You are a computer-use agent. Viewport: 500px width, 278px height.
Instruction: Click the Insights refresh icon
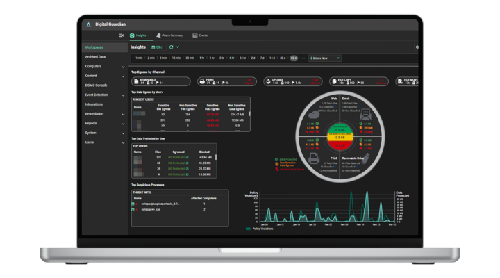tap(171, 47)
